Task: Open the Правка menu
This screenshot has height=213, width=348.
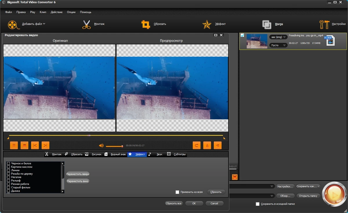Action: pyautogui.click(x=21, y=12)
